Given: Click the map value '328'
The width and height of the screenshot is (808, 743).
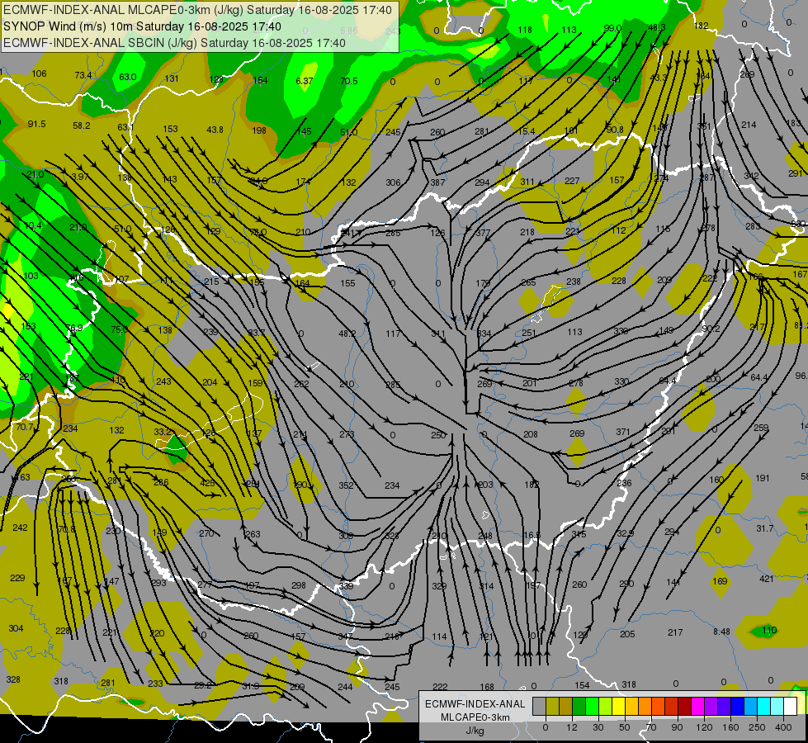Looking at the screenshot, I should point(13,679).
